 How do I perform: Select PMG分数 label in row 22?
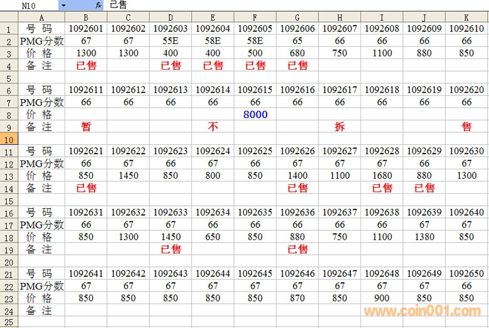(41, 286)
